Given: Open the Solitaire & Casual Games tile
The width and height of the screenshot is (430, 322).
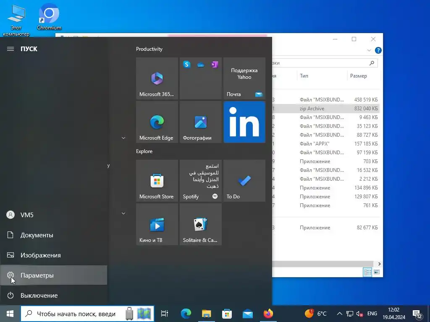Looking at the screenshot, I should coord(200,224).
